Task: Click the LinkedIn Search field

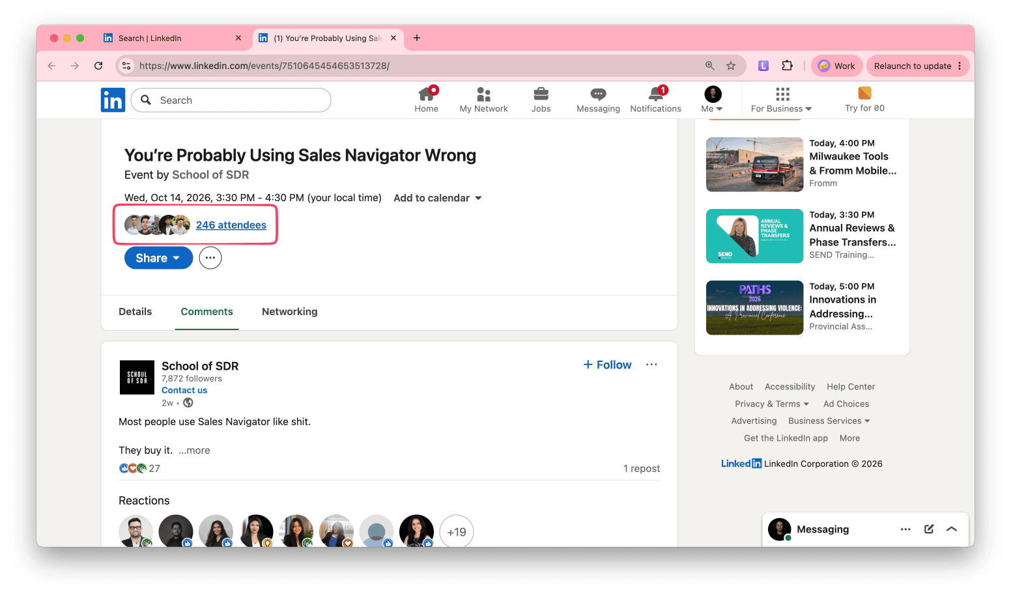Action: click(x=231, y=100)
